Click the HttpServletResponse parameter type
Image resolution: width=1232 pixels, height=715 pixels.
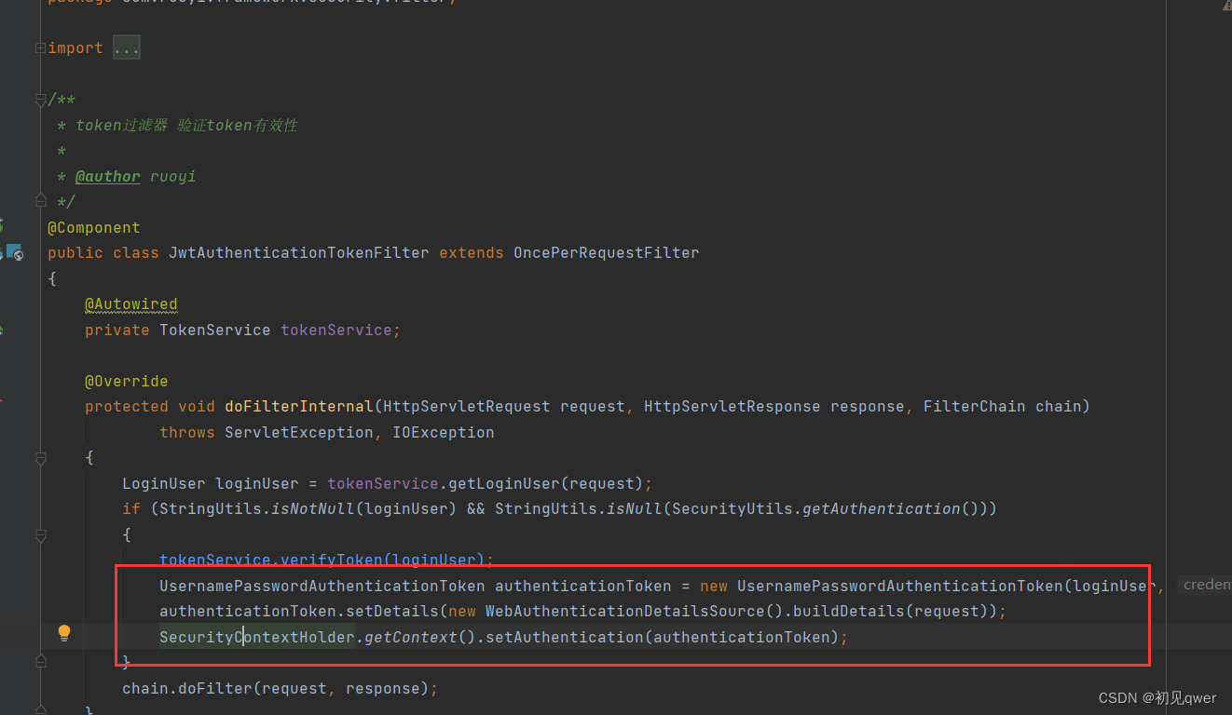[732, 407]
